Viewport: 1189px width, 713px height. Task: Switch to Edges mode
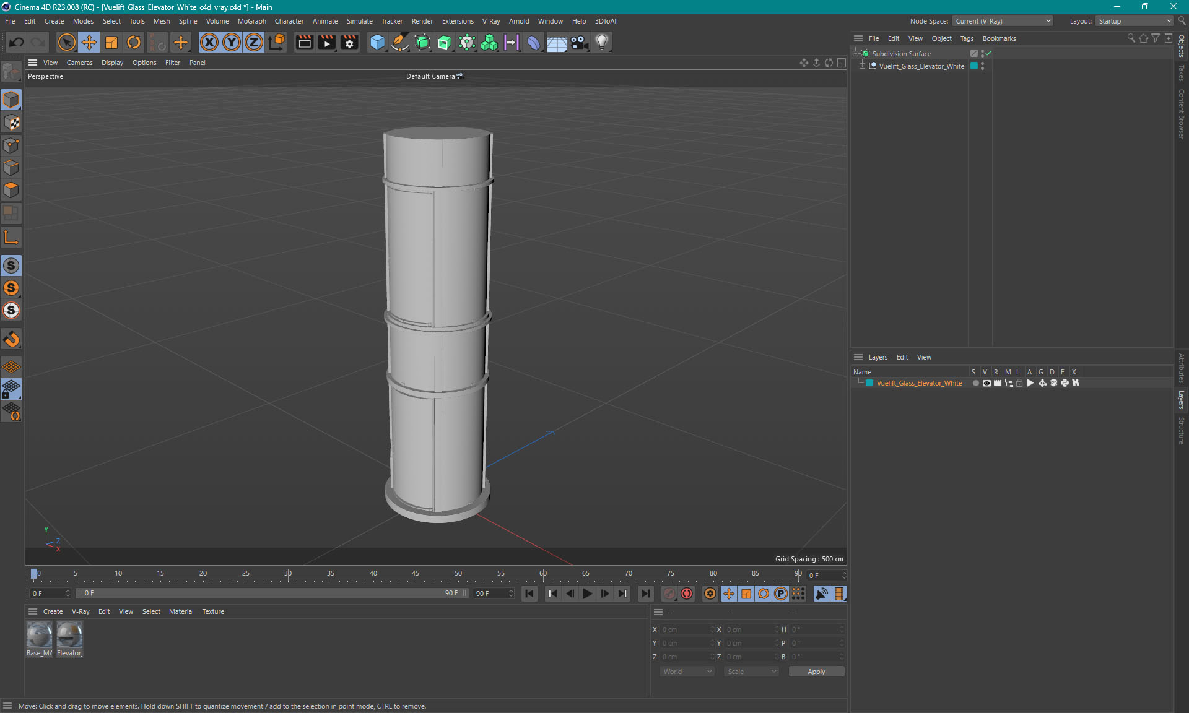11,168
